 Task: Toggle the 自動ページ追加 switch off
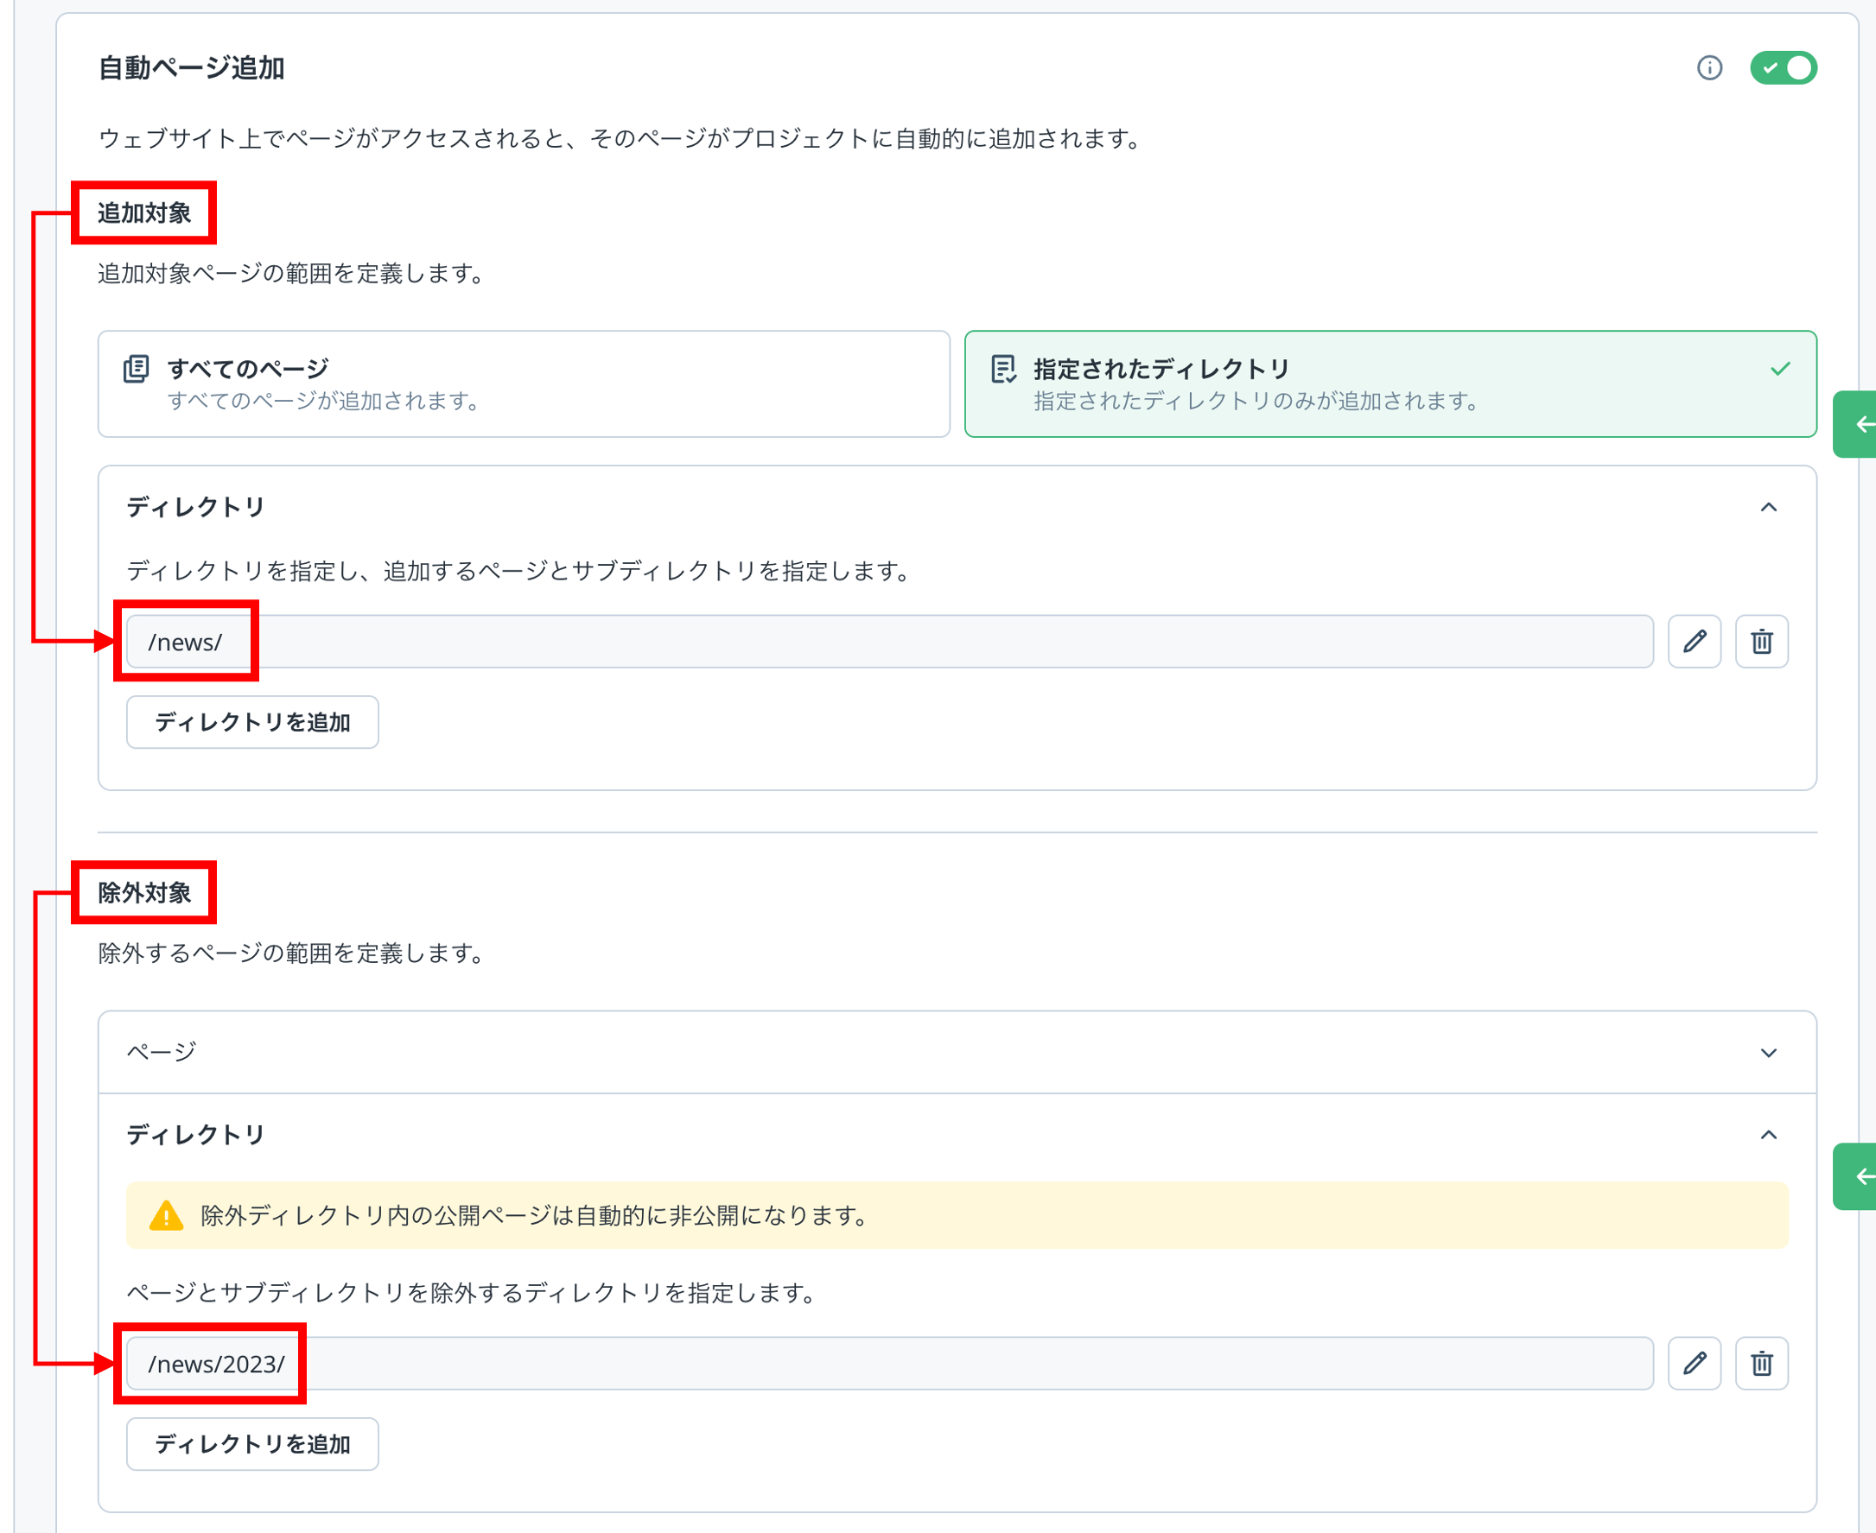pos(1783,68)
